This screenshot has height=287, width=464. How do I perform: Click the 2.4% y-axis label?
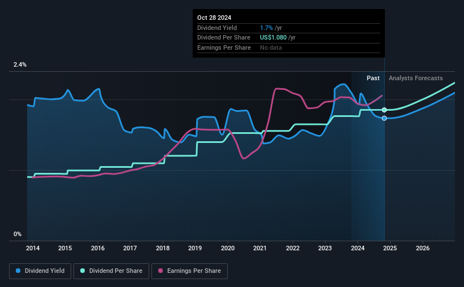(x=20, y=64)
